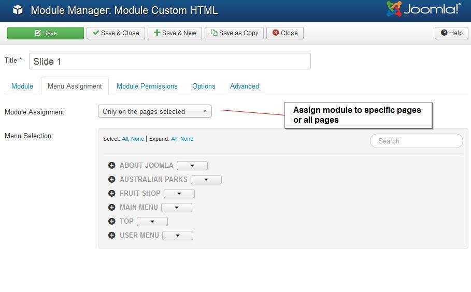Viewport: 471px width, 292px height.
Task: Expand the Top menu plus icon
Action: pos(111,222)
